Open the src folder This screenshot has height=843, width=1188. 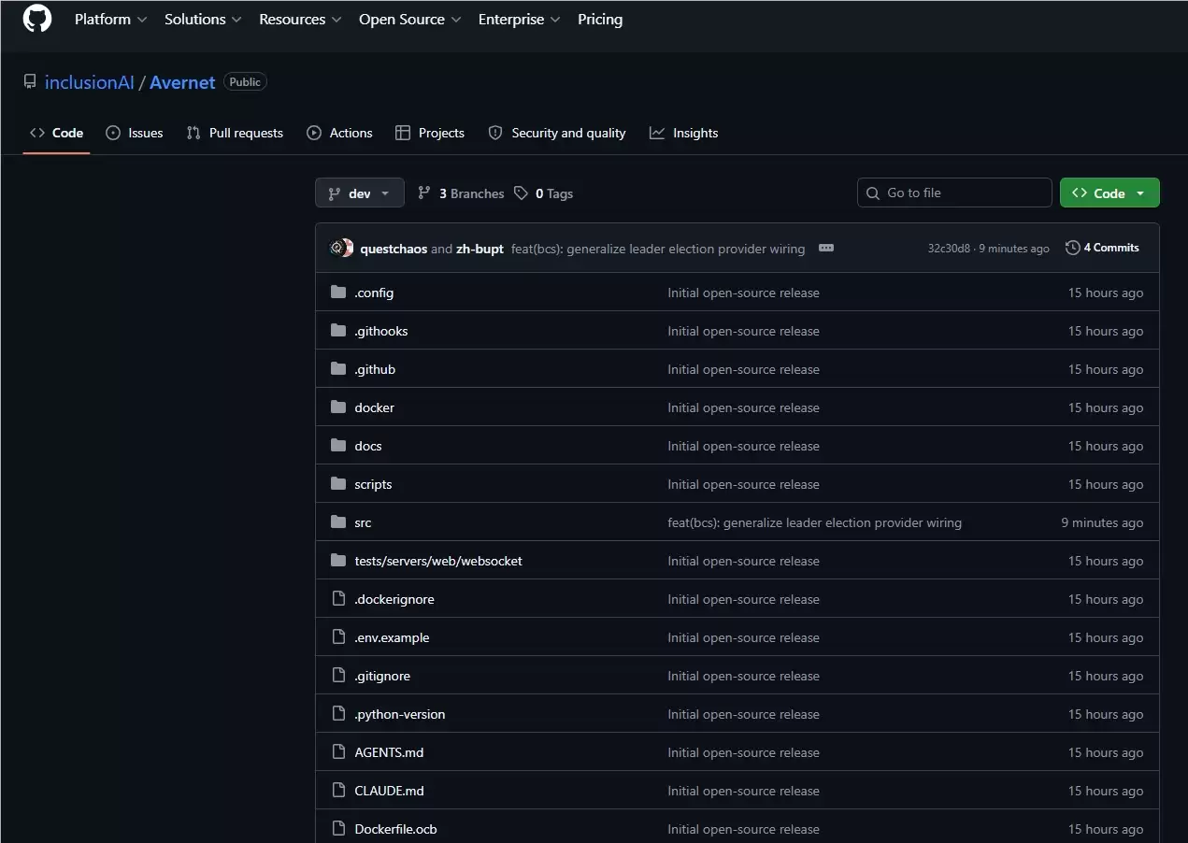[x=363, y=522]
